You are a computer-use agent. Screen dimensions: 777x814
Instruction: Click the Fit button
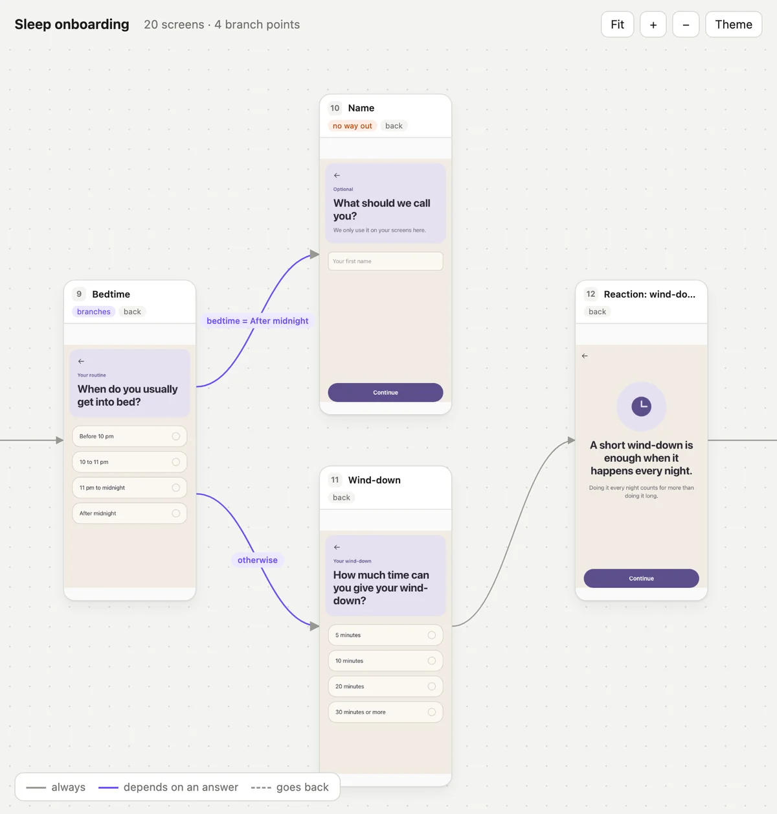[617, 25]
